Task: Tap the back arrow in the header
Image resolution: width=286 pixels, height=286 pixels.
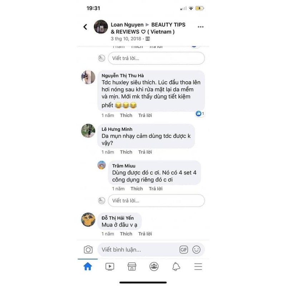Action: click(x=85, y=27)
